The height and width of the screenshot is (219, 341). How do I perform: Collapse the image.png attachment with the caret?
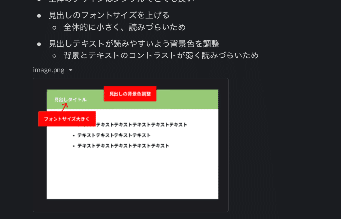(x=71, y=70)
